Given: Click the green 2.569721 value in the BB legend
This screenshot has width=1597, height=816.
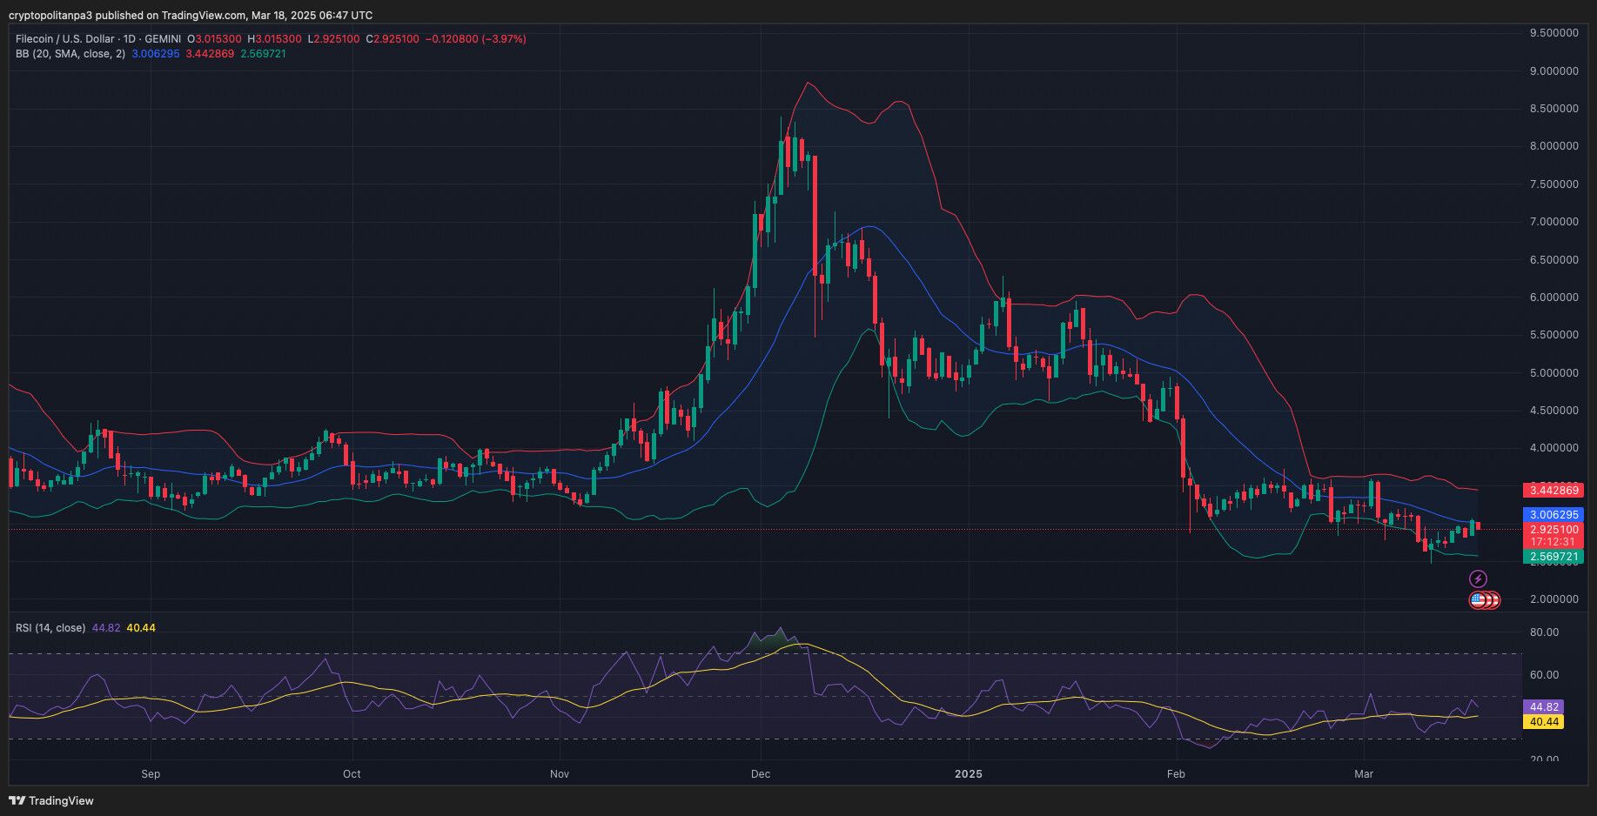Looking at the screenshot, I should pos(264,54).
